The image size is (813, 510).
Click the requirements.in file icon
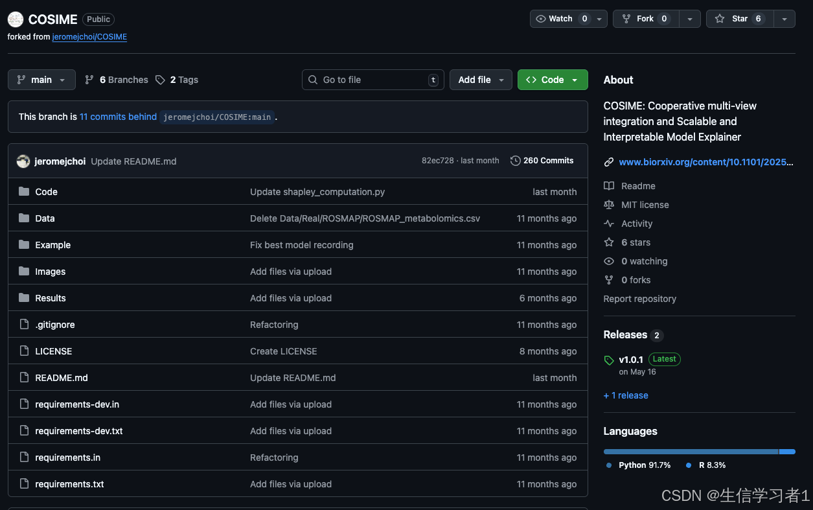pyautogui.click(x=24, y=458)
